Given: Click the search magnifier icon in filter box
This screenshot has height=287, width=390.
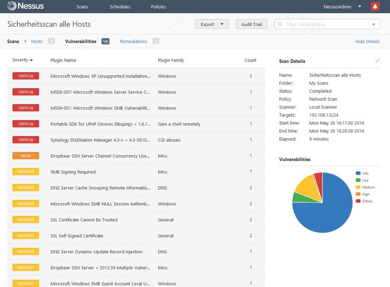Looking at the screenshot, I should tap(280, 24).
